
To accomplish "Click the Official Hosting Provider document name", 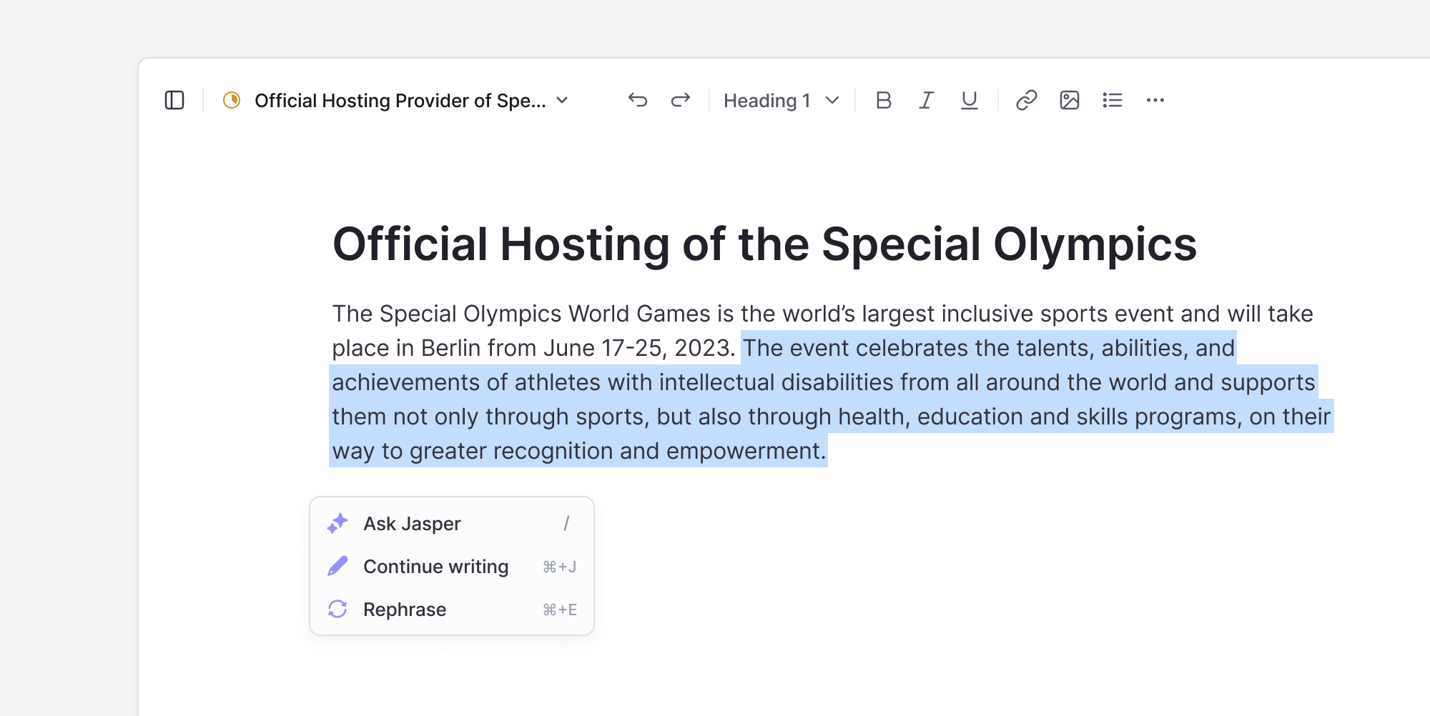I will tap(400, 100).
